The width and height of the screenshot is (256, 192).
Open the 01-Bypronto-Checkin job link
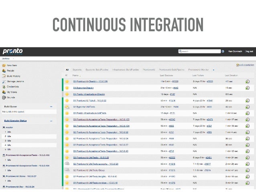(x=83, y=88)
